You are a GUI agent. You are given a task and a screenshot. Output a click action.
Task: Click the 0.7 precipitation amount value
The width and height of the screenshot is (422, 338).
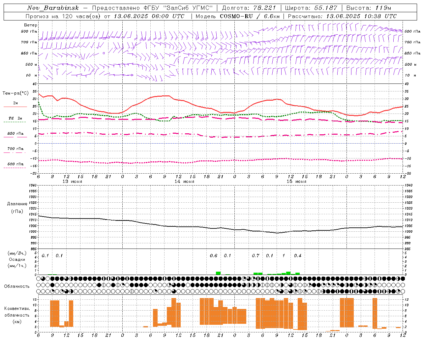click(256, 256)
